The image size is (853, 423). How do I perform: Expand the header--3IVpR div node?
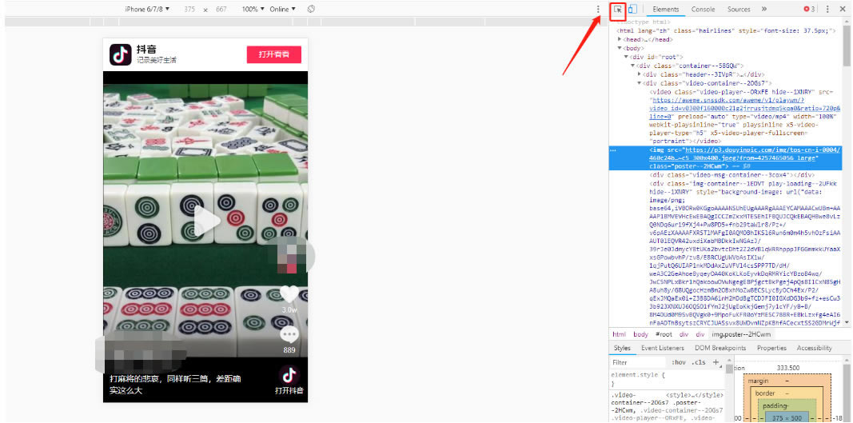point(640,74)
